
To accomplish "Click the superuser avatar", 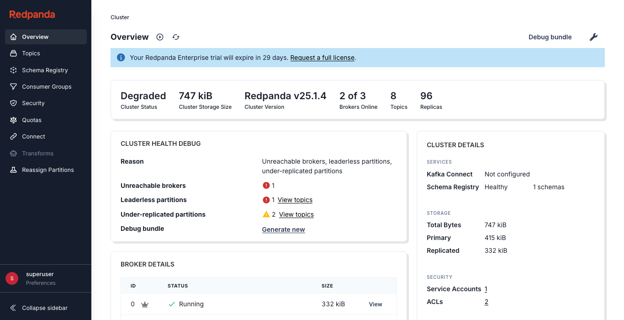I will tap(11, 278).
